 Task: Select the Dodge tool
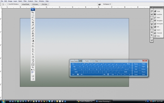33,46
